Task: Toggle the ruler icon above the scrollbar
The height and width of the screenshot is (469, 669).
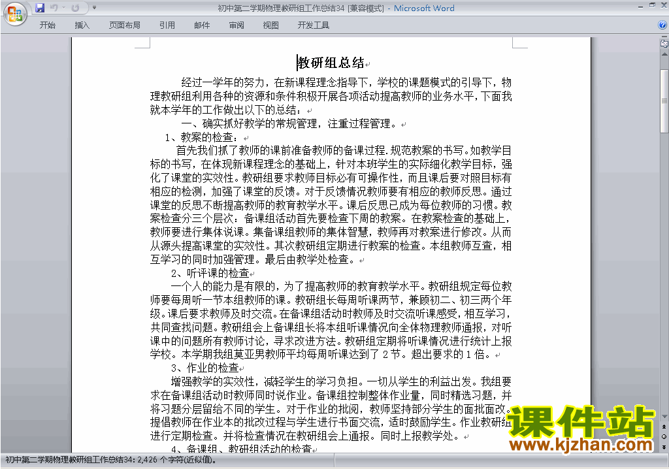Action: click(x=664, y=43)
